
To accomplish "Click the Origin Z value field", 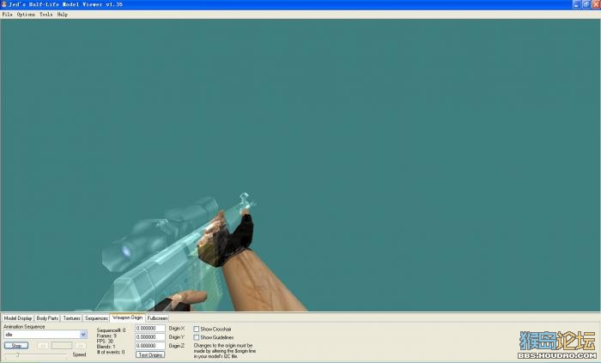I will click(x=150, y=345).
